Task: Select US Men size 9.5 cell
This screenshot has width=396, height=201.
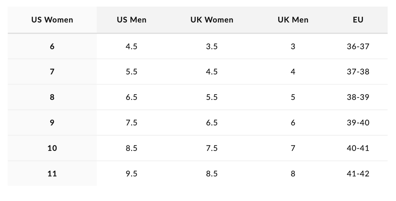Action: (132, 174)
